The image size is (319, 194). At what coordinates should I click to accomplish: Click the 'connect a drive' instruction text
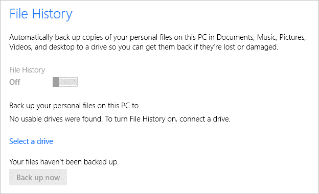tap(204, 119)
